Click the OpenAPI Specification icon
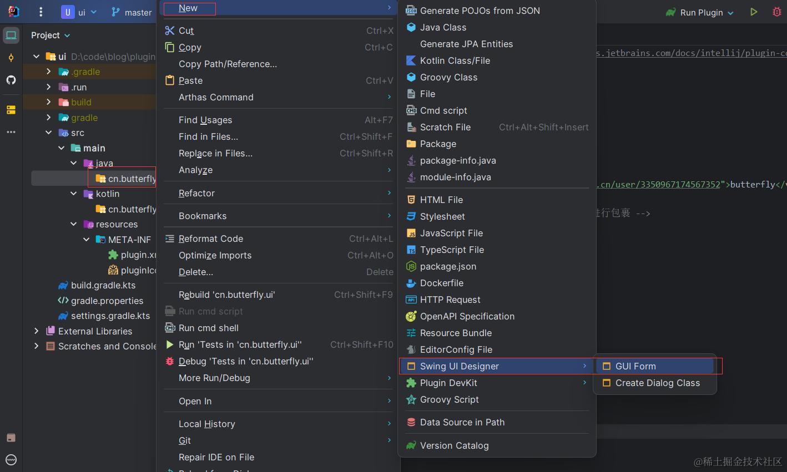787x472 pixels. coord(411,316)
